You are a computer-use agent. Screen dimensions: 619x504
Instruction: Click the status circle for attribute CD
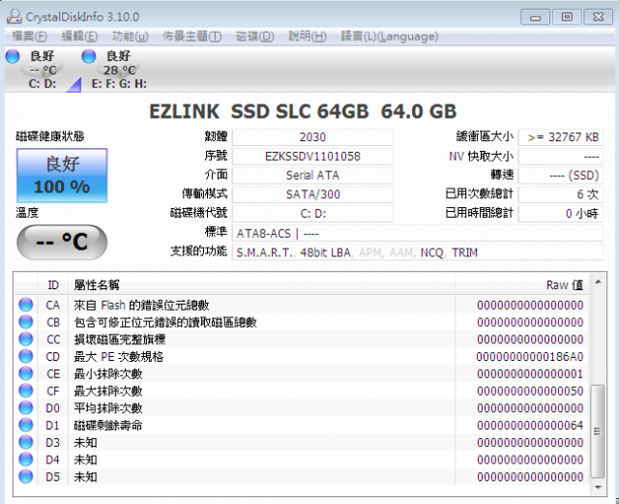(x=26, y=356)
